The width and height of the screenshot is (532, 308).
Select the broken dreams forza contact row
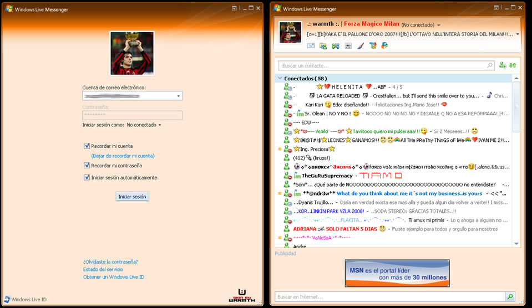coord(393,167)
